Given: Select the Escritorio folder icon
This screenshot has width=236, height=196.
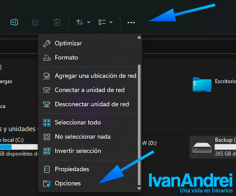Looking at the screenshot, I should tap(202, 84).
